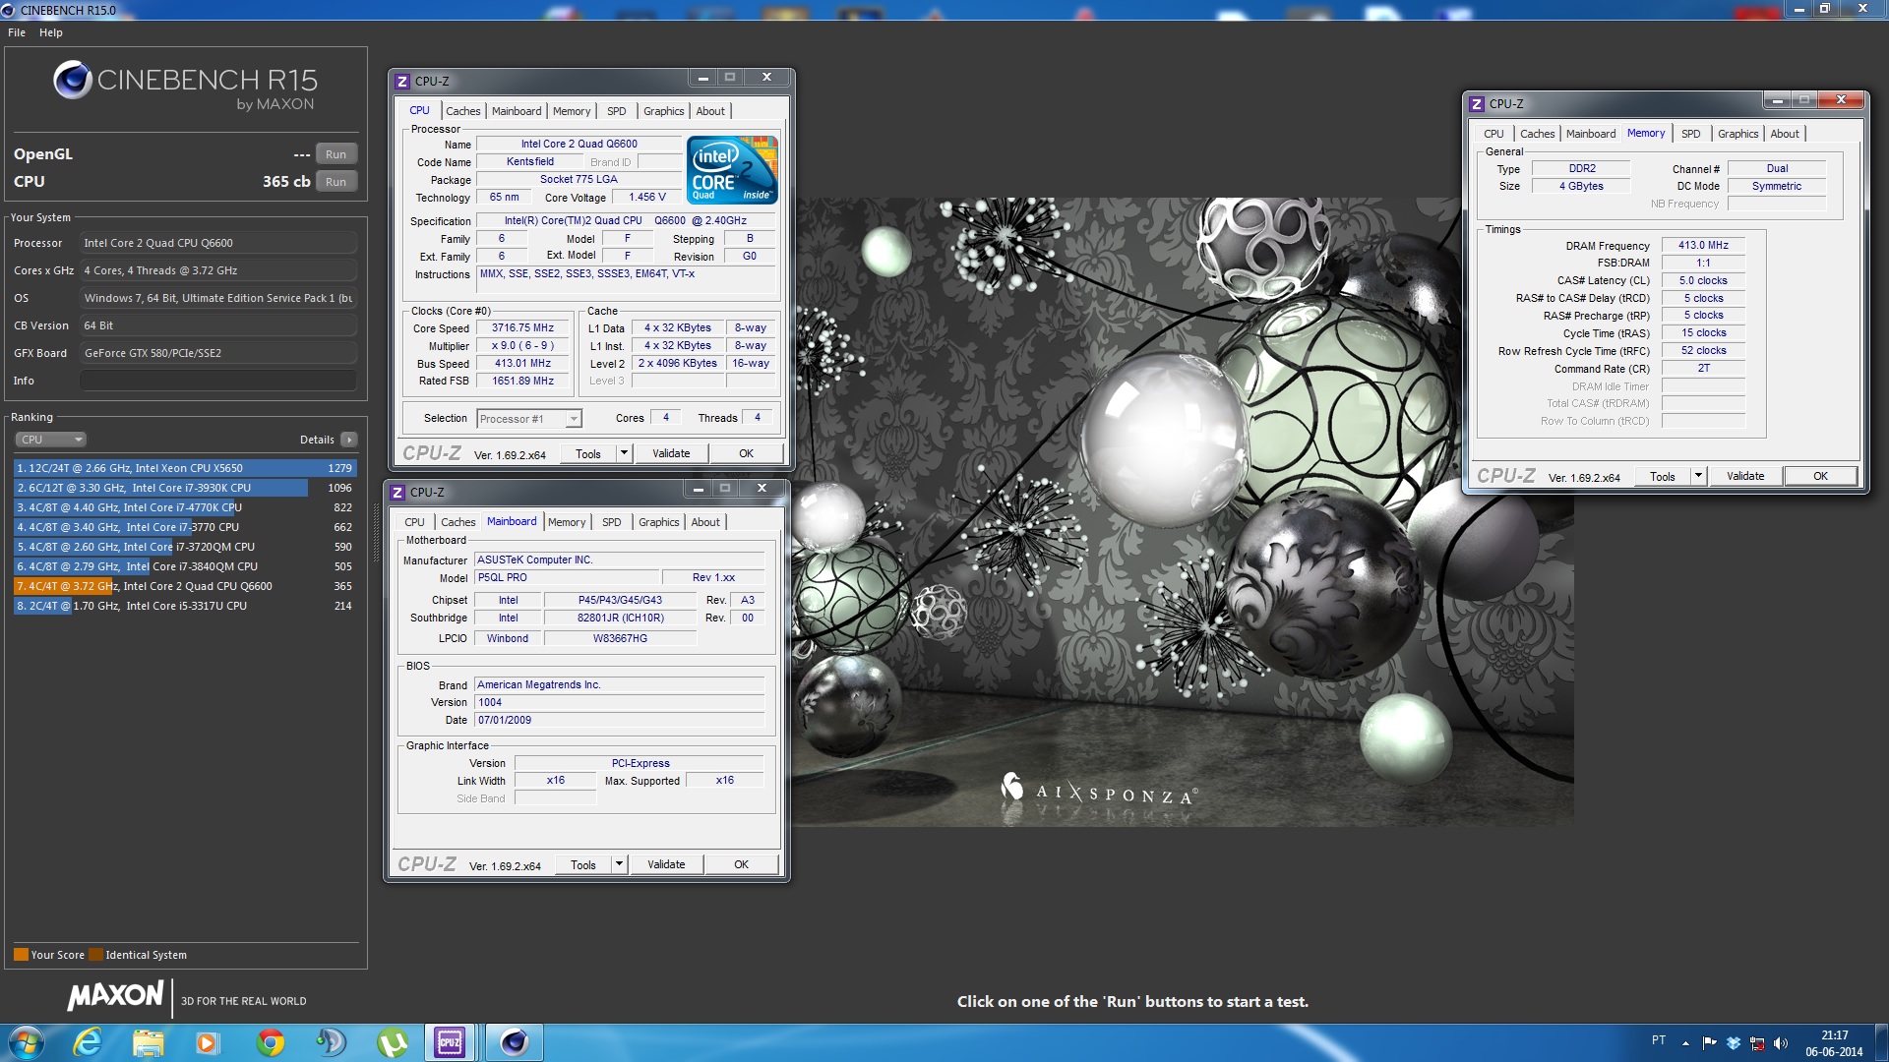Open the Dropbox tray icon
Screen dimensions: 1889x1062
[x=1734, y=1042]
